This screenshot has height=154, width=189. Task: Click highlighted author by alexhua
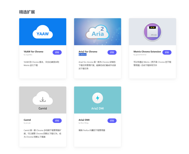click(x=82, y=55)
